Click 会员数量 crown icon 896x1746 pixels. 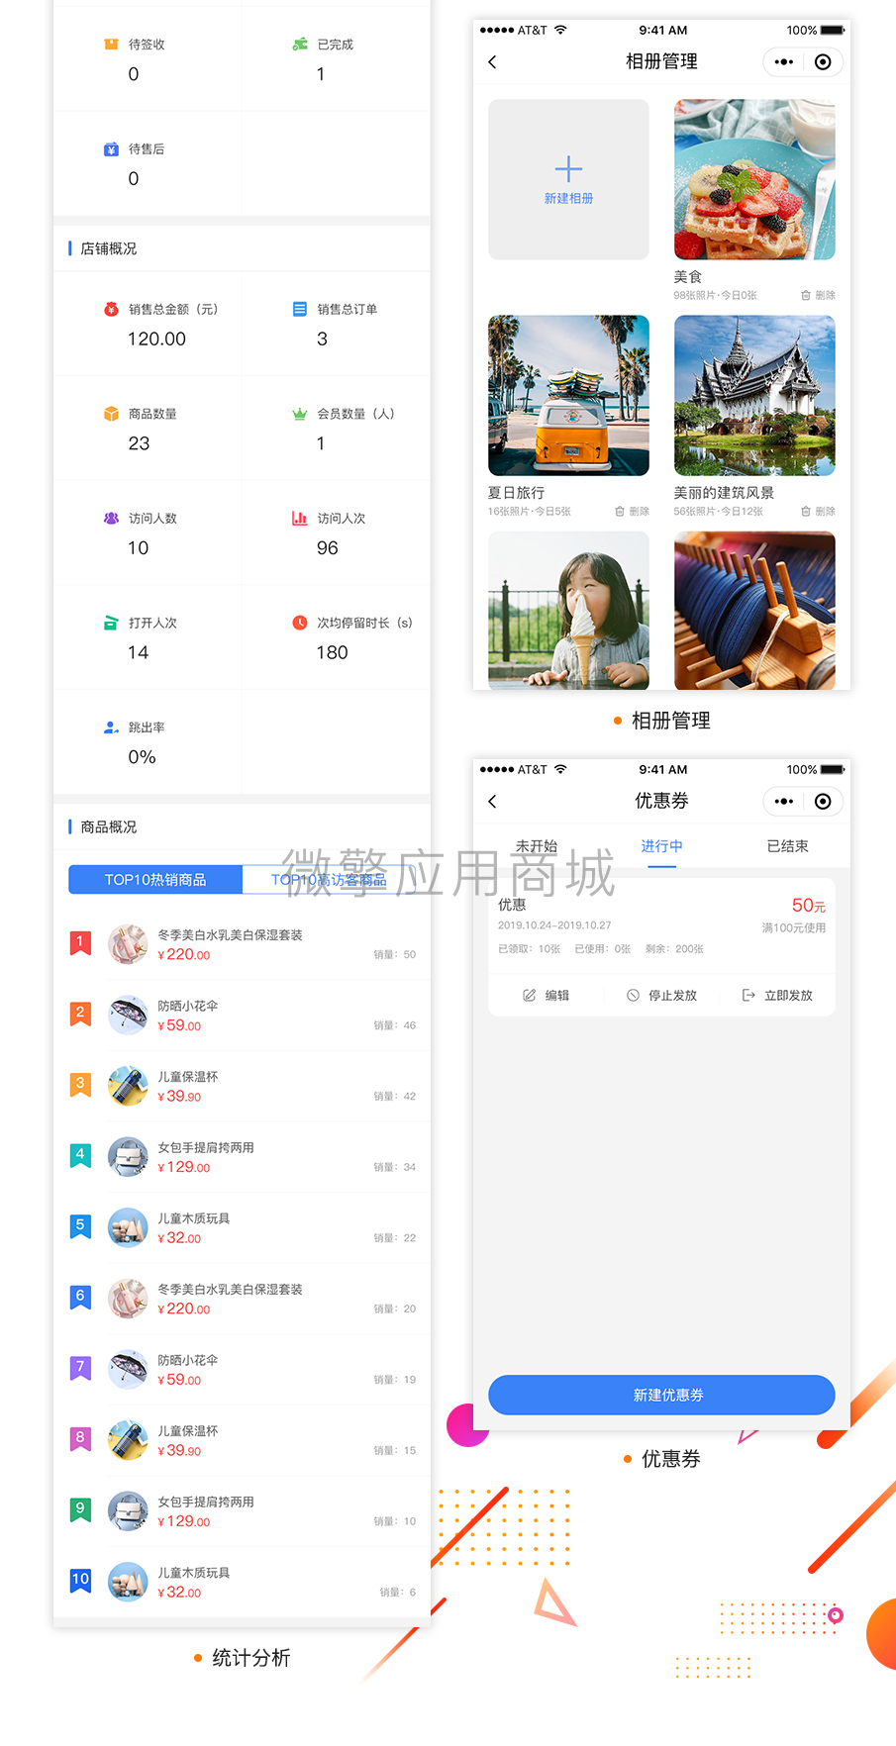pos(300,414)
